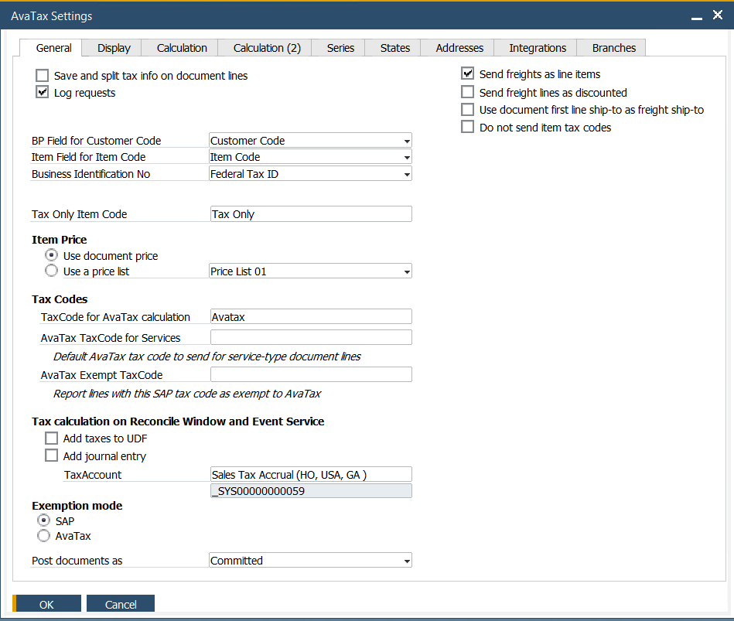The image size is (734, 621).
Task: Click the Report lines as exempt hint text
Action: coord(186,394)
